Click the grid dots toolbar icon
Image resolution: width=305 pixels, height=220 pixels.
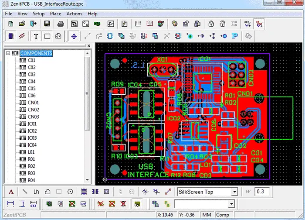pos(138,24)
